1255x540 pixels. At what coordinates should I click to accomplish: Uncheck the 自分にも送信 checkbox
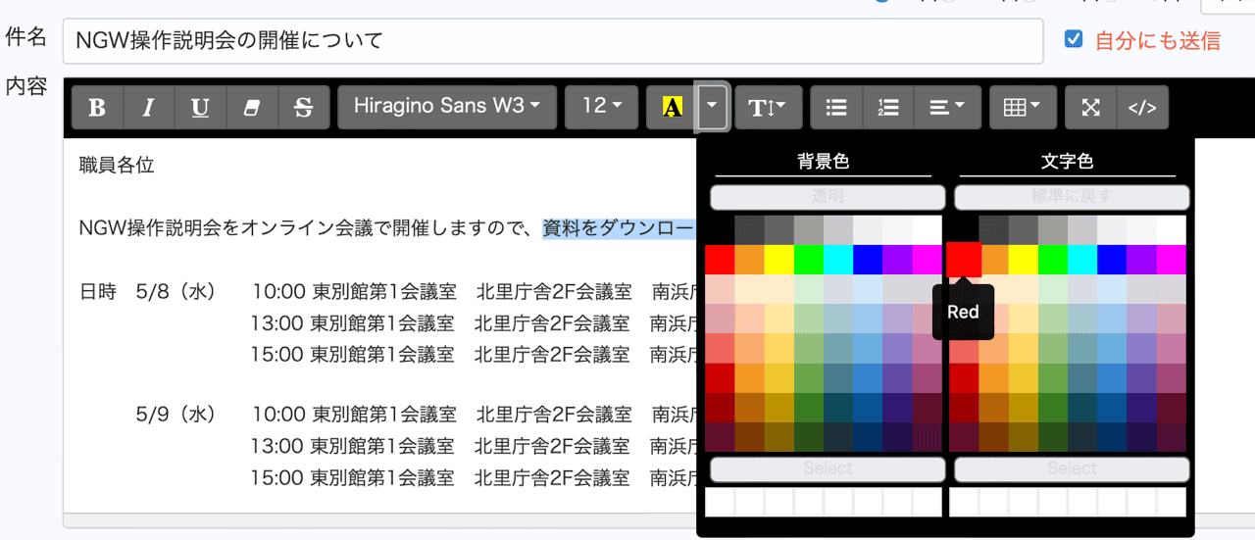(1074, 39)
